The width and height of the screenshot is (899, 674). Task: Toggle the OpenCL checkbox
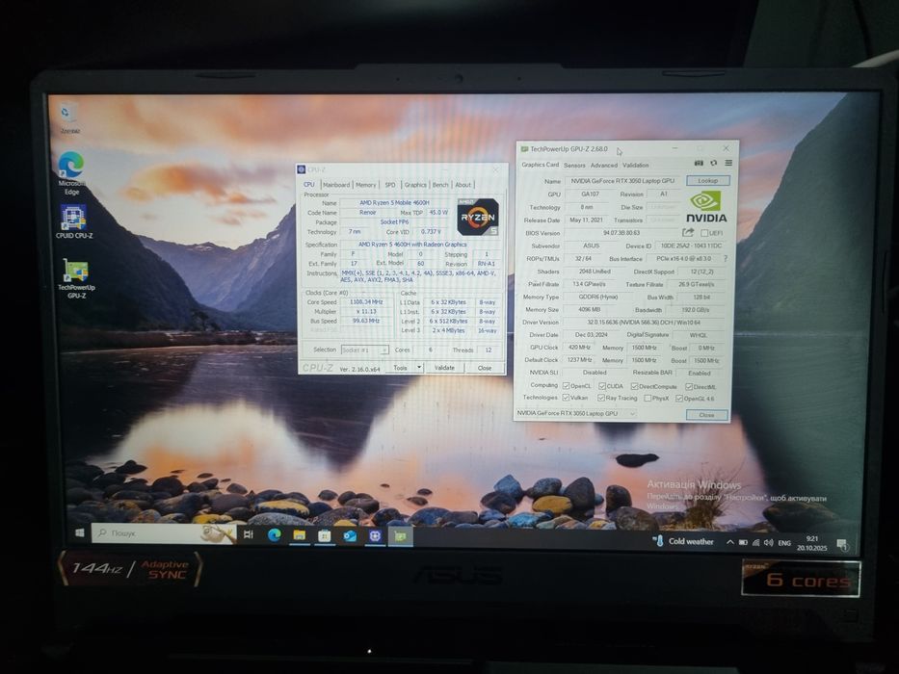point(566,386)
